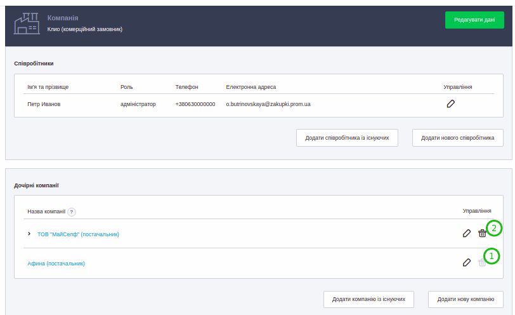515x315 pixels.
Task: Click Додати співробітника із існуючих
Action: [347, 138]
